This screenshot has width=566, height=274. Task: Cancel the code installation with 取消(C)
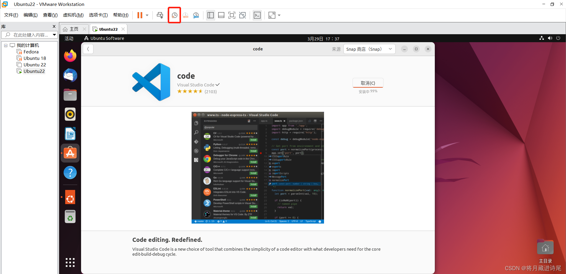click(x=368, y=83)
